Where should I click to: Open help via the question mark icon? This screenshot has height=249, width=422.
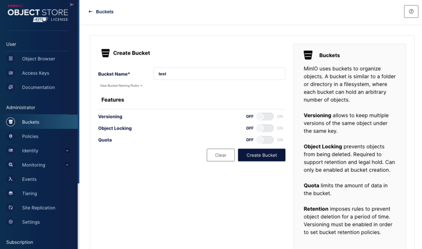point(411,12)
